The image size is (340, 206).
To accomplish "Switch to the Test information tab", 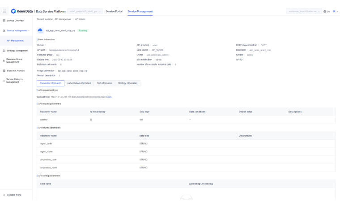I will (x=104, y=83).
